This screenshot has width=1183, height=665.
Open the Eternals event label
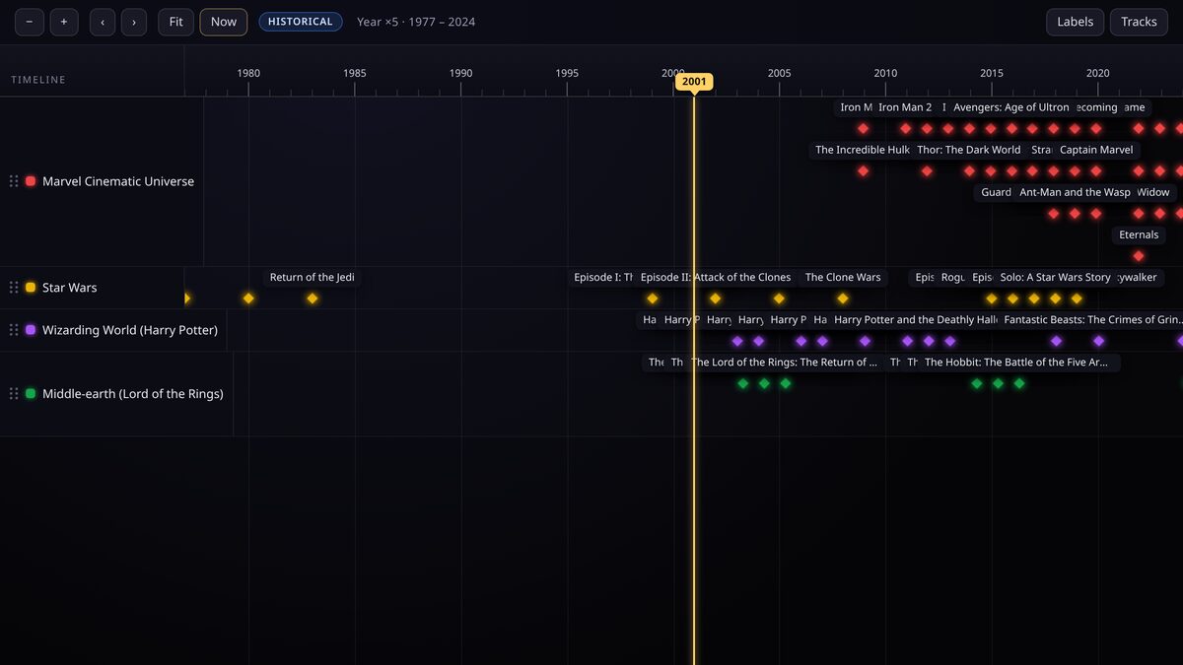pos(1139,234)
